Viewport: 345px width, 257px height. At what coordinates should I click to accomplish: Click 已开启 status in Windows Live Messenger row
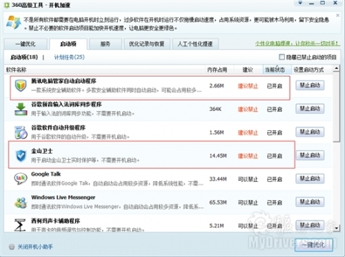[x=275, y=203]
